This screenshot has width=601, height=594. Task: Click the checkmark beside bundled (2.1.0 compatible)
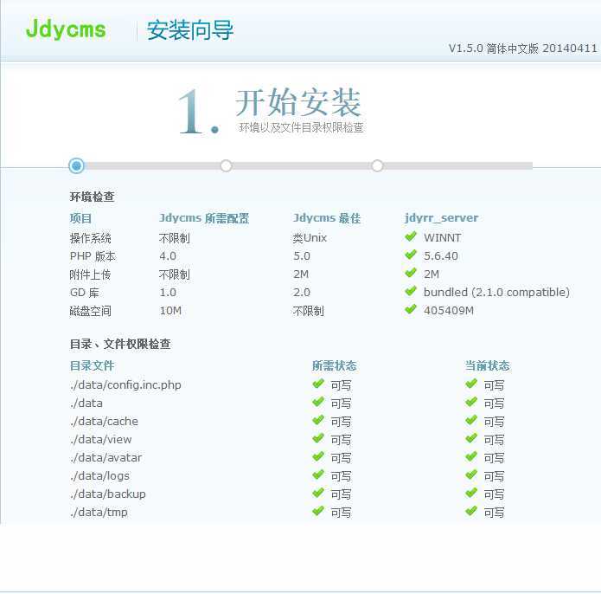[x=411, y=291]
